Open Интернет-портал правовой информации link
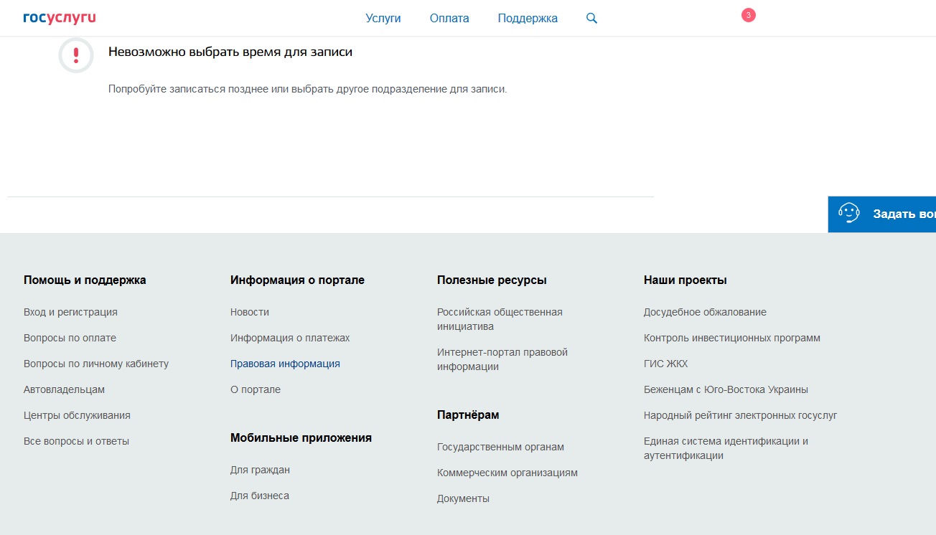The image size is (936, 535). click(x=502, y=359)
